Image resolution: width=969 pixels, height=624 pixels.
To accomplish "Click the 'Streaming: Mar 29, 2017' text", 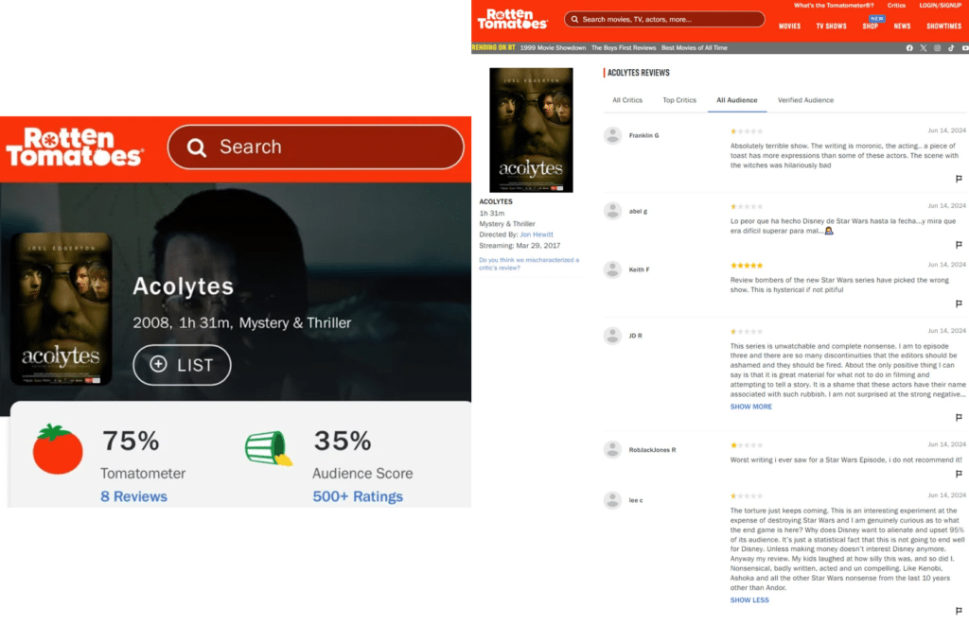I will (x=520, y=246).
